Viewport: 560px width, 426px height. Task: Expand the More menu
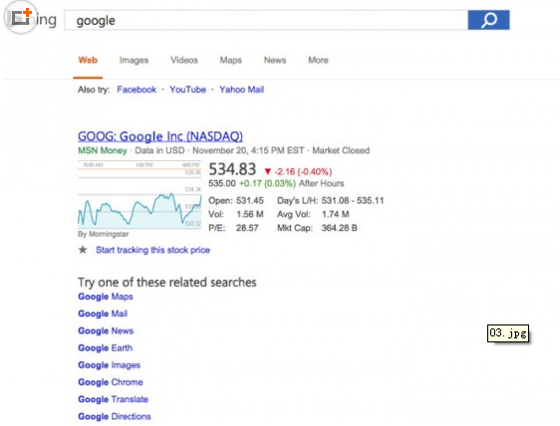click(318, 60)
